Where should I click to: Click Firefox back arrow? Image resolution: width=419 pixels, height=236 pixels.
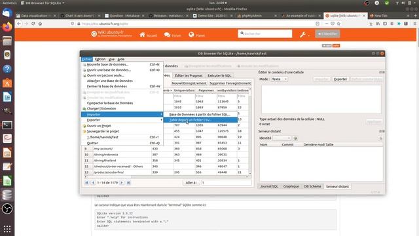pyautogui.click(x=19, y=24)
